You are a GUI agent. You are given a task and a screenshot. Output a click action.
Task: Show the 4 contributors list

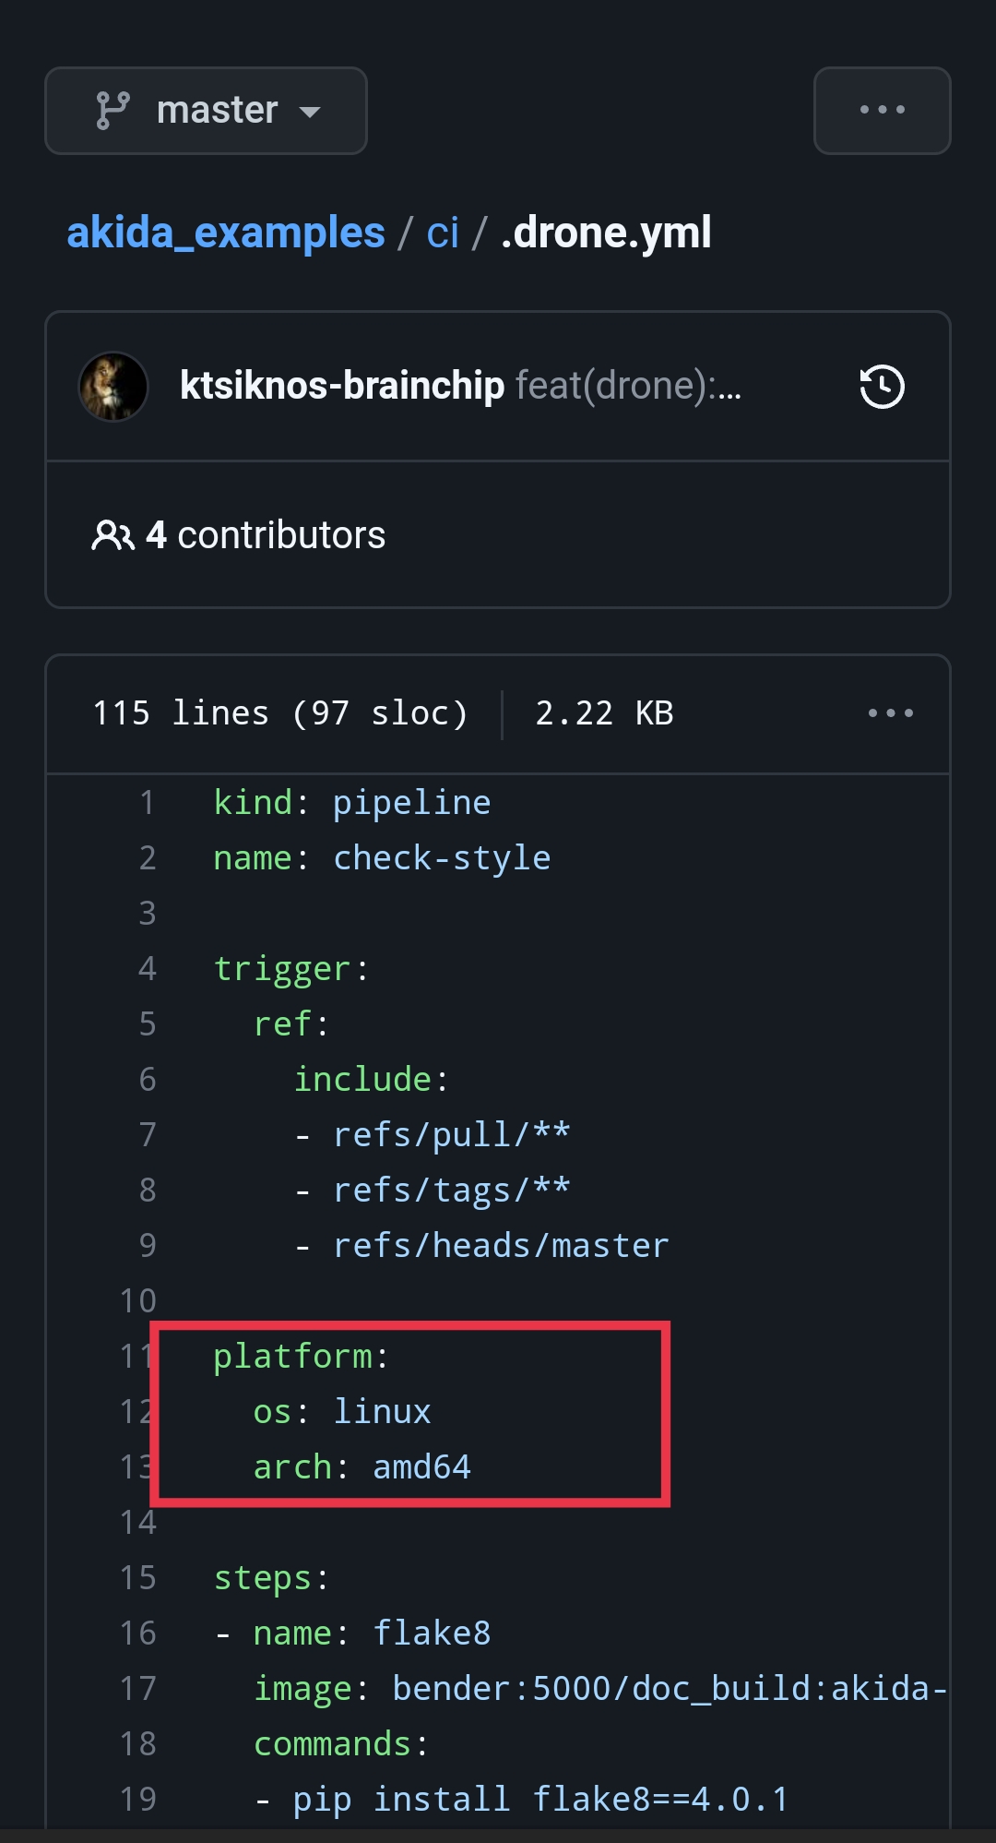pos(266,535)
